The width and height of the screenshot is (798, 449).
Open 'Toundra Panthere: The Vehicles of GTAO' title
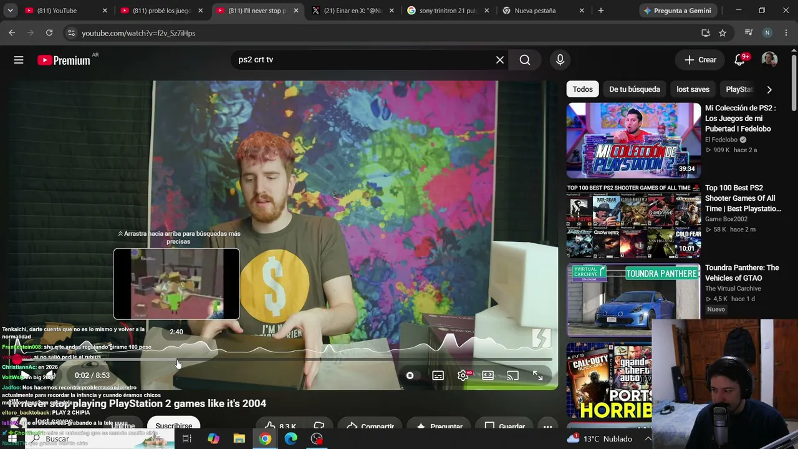[742, 273]
